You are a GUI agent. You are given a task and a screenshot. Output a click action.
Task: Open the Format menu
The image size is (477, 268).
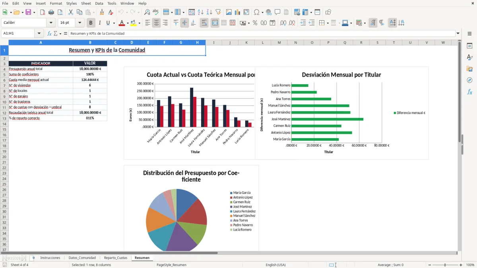tap(56, 3)
